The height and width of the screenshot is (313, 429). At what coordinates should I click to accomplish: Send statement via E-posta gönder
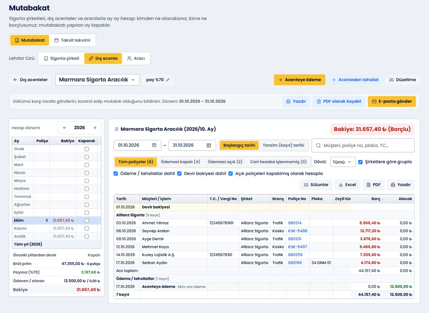392,101
